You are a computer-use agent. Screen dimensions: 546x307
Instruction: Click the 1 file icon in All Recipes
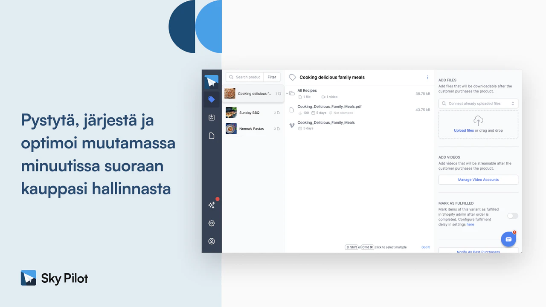[x=300, y=97]
